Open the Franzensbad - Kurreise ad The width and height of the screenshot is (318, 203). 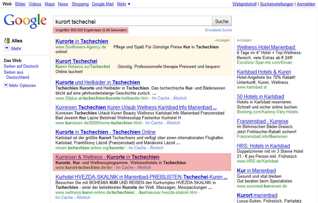click(263, 121)
